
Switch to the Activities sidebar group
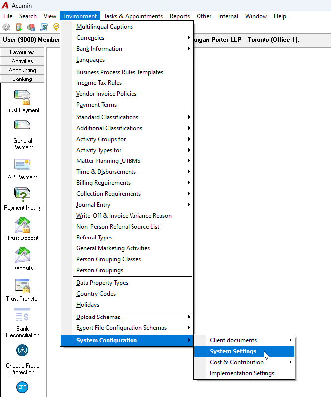[x=22, y=61]
